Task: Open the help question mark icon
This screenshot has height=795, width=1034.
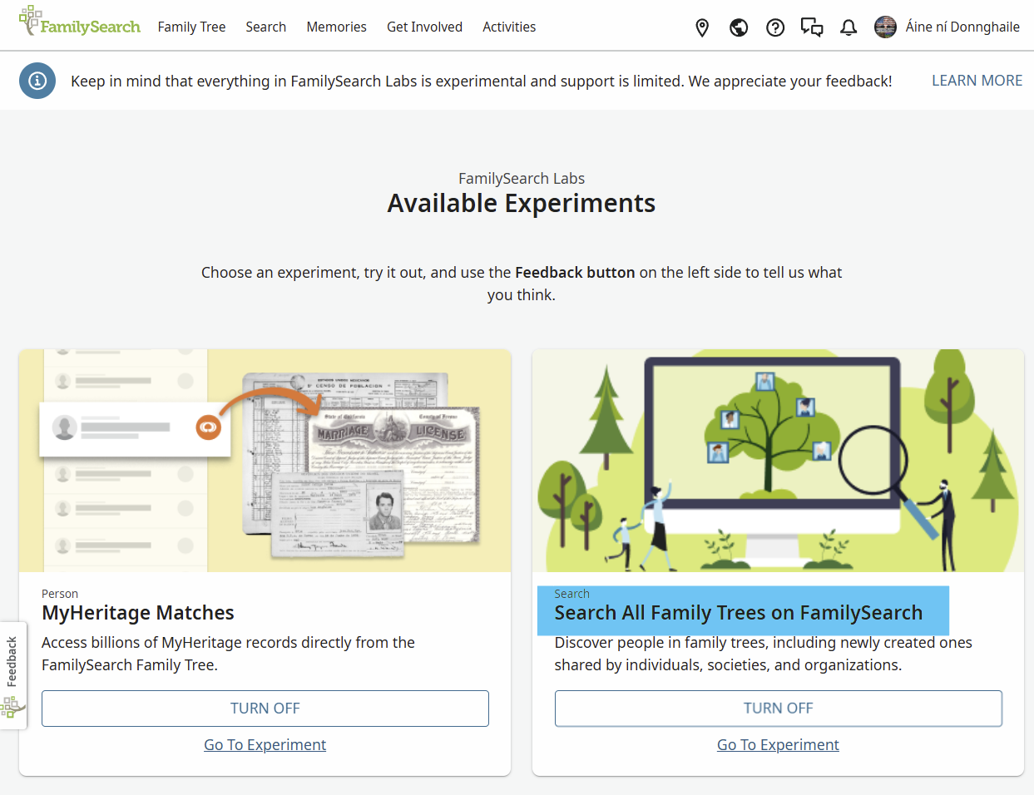Action: coord(775,27)
